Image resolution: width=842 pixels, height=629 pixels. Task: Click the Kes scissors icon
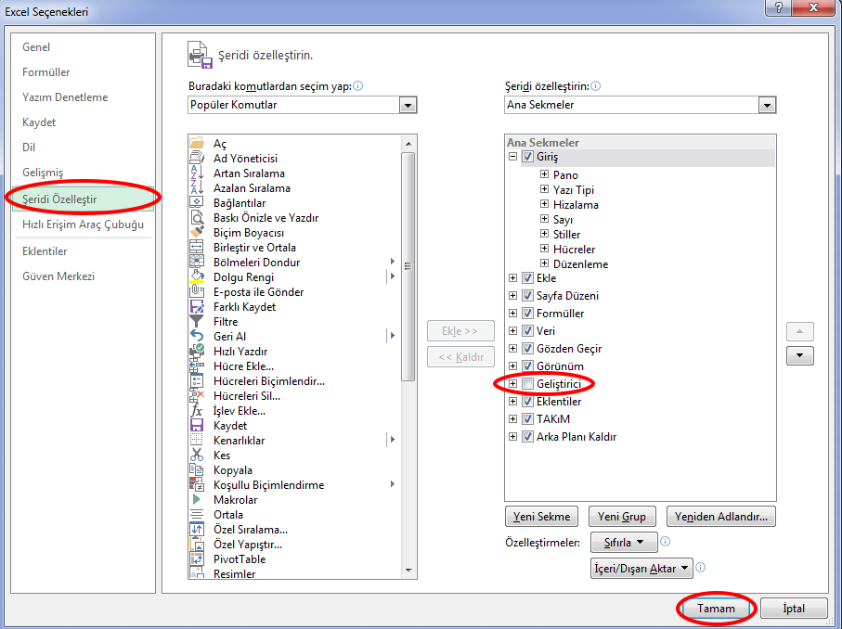(x=197, y=456)
